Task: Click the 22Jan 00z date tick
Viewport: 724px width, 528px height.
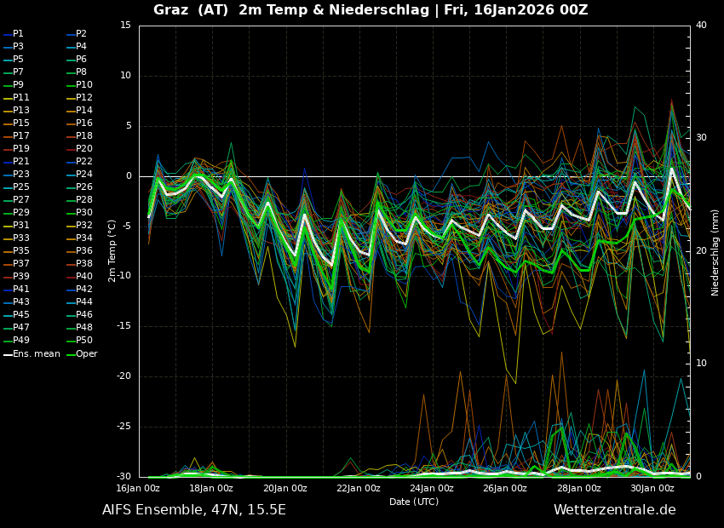Action: click(x=359, y=488)
